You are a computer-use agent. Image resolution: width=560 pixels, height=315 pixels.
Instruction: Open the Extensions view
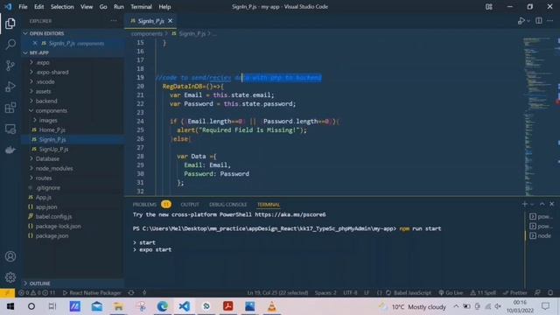point(10,108)
